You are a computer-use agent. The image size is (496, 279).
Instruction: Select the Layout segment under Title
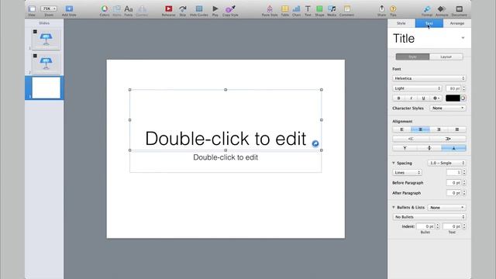[x=446, y=57]
